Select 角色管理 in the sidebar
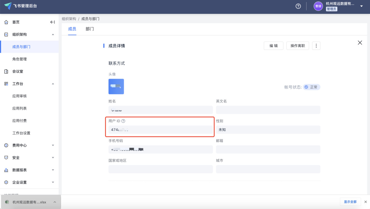The width and height of the screenshot is (370, 209). point(20,59)
